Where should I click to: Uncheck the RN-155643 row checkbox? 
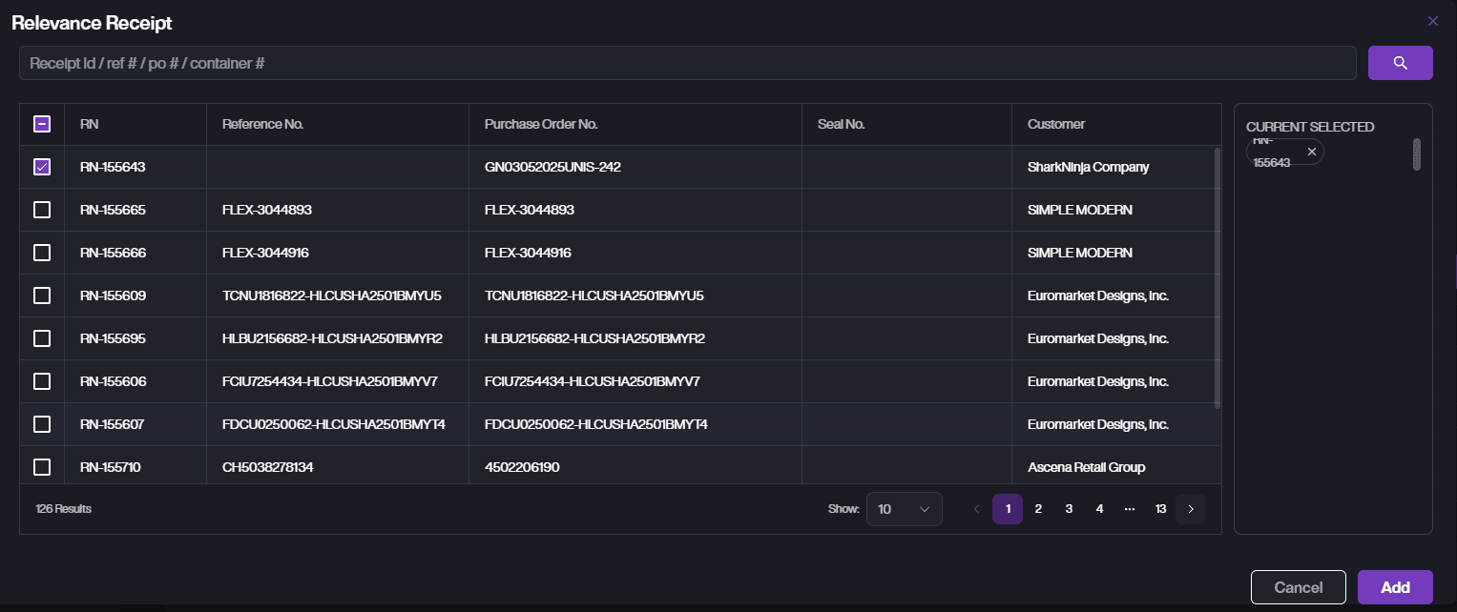click(x=42, y=167)
